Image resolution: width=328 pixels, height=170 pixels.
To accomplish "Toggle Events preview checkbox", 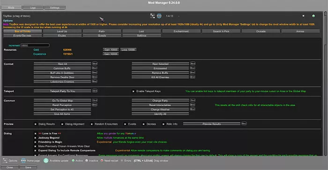I will [x=125, y=124].
